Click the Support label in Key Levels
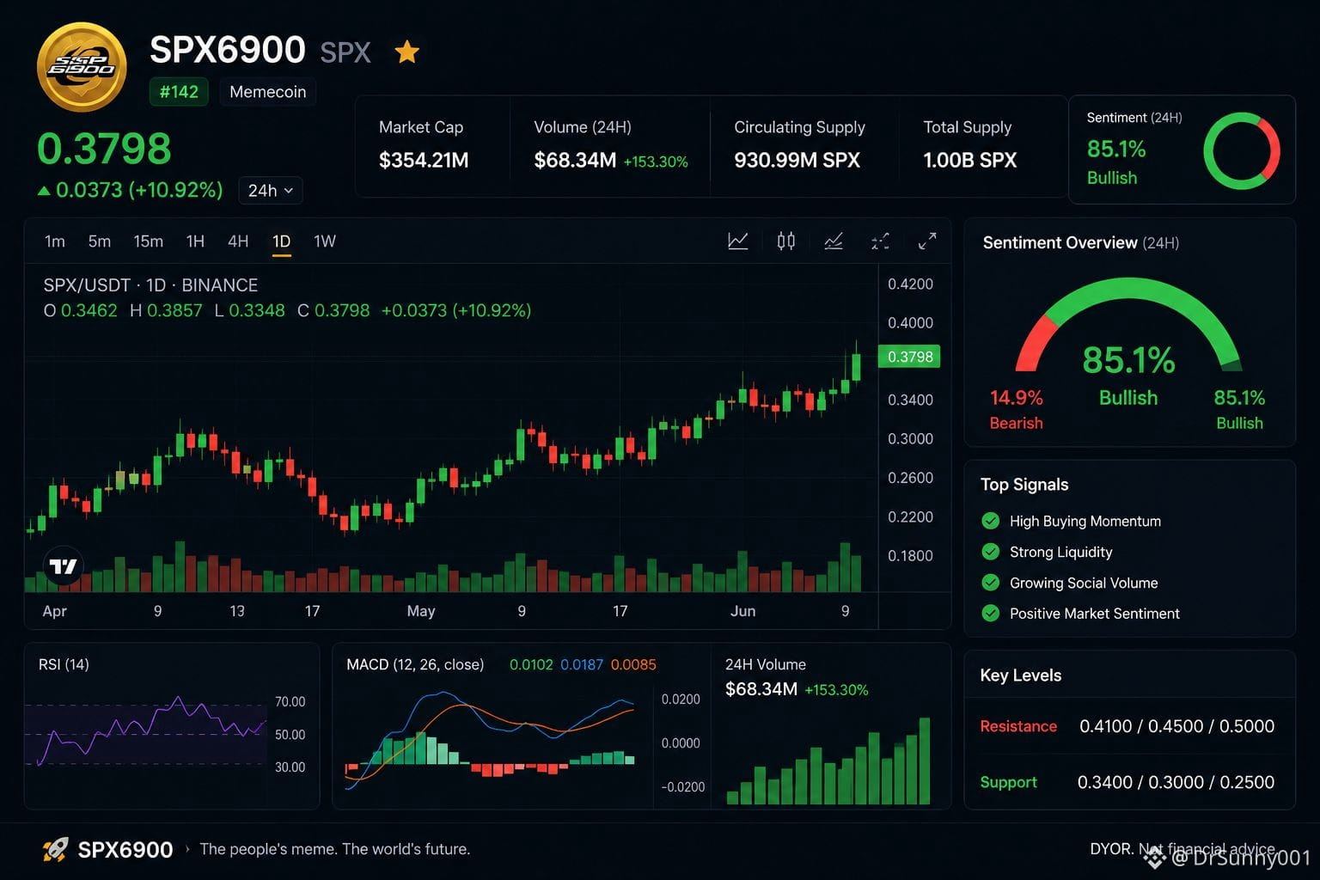Viewport: 1320px width, 880px height. click(x=1008, y=782)
